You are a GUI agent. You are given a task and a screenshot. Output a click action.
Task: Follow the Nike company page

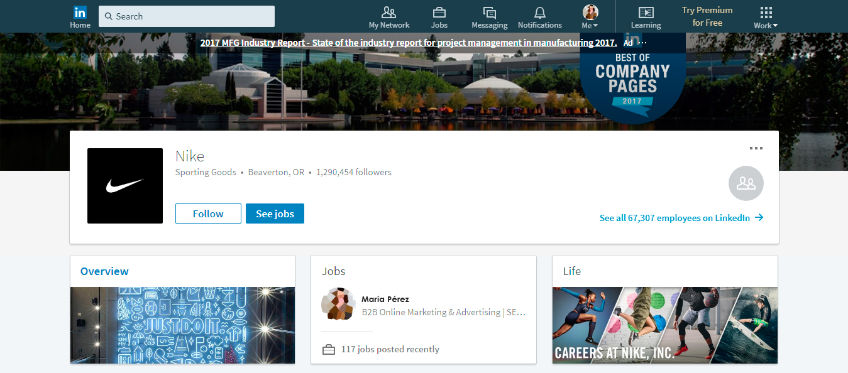tap(208, 213)
